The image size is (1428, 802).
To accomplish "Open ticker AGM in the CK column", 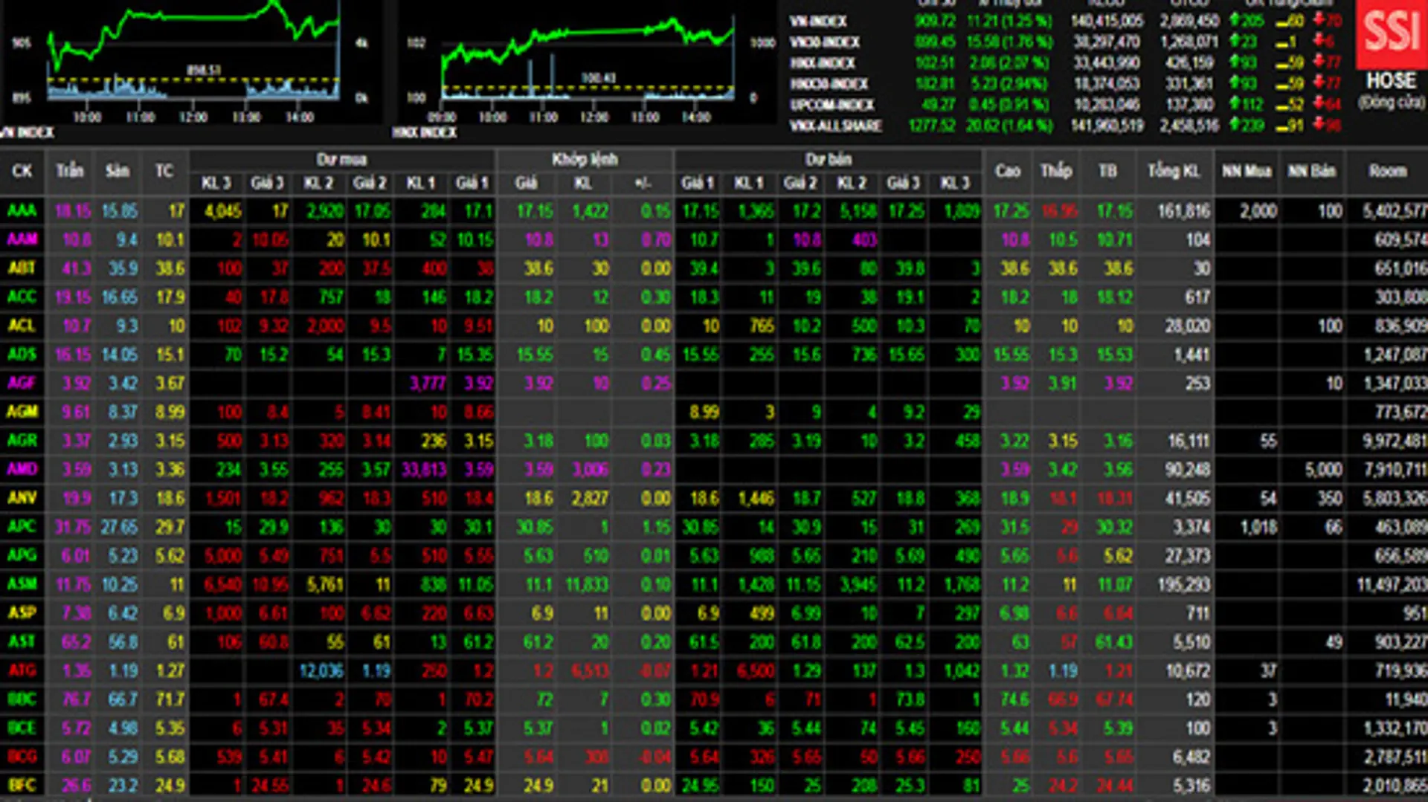I will click(22, 411).
